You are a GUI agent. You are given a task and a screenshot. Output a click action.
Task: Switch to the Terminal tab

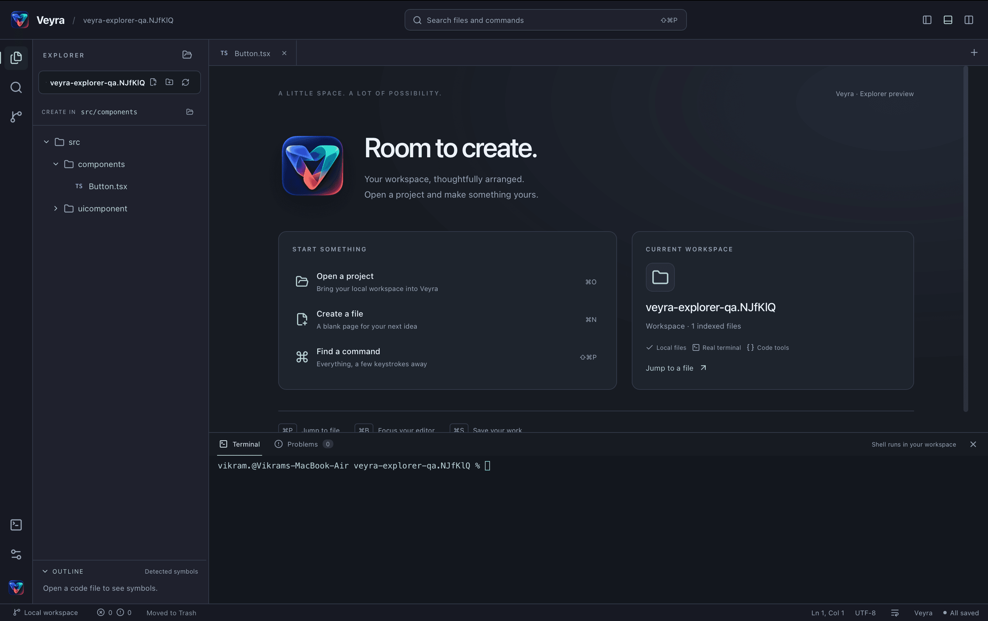[240, 444]
